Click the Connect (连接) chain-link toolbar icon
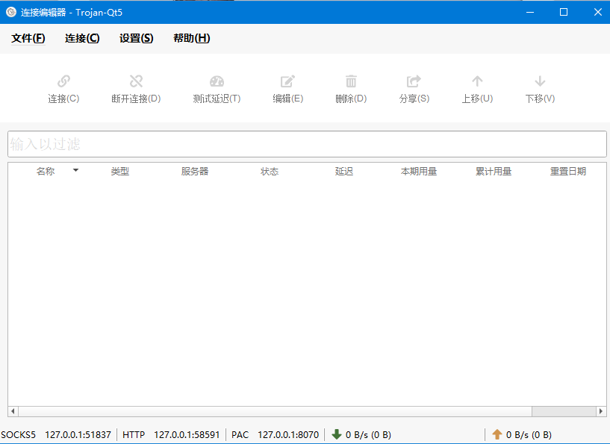The width and height of the screenshot is (610, 444). [63, 81]
